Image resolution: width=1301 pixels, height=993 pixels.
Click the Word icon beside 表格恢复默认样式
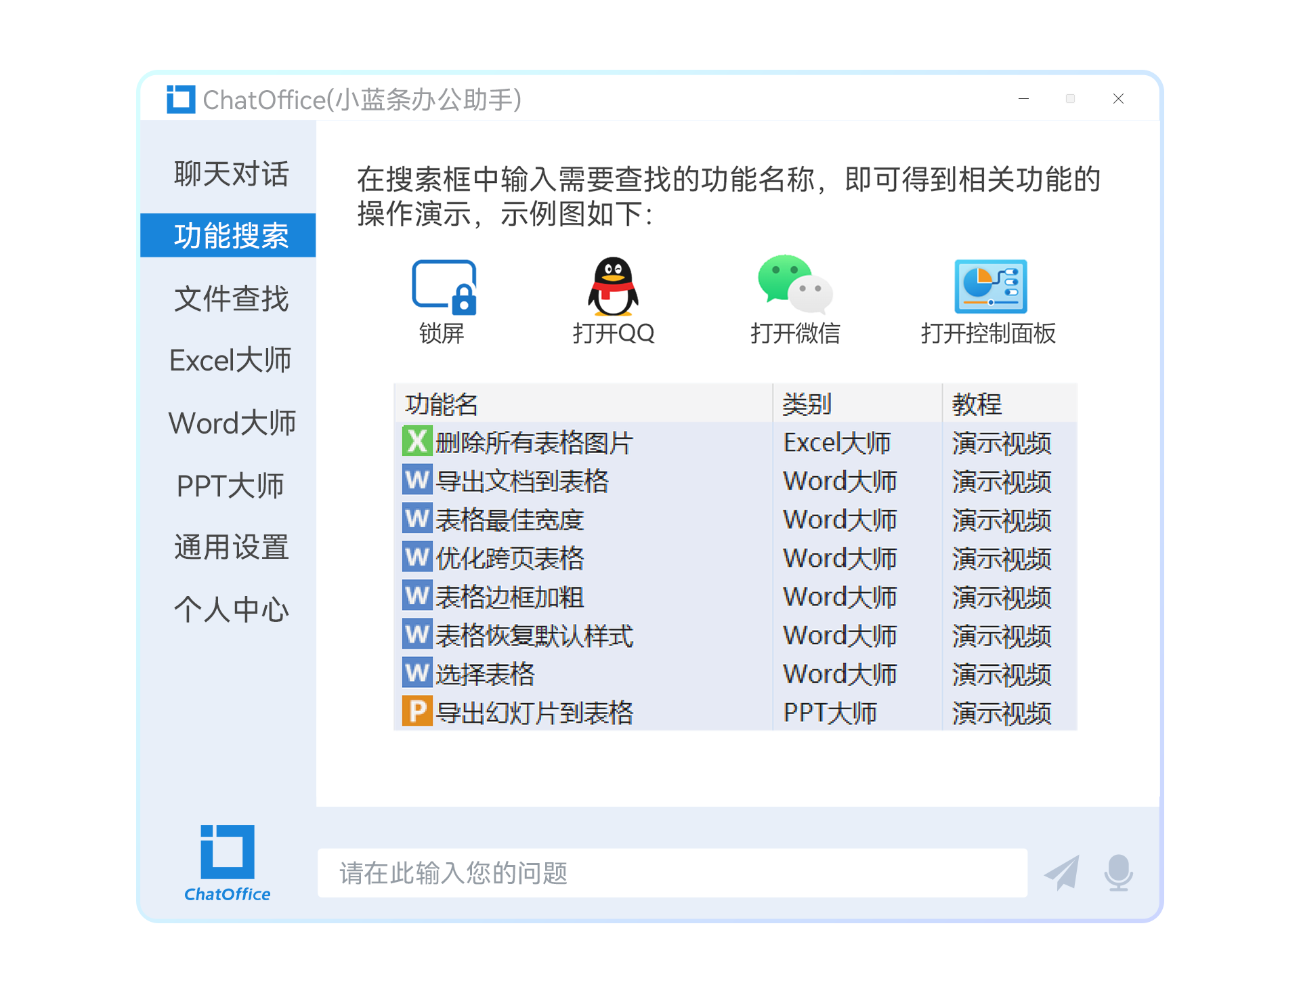[417, 635]
